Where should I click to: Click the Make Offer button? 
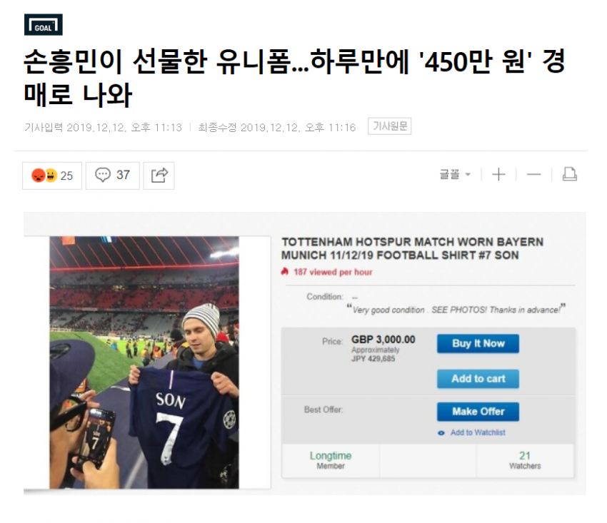pos(478,412)
